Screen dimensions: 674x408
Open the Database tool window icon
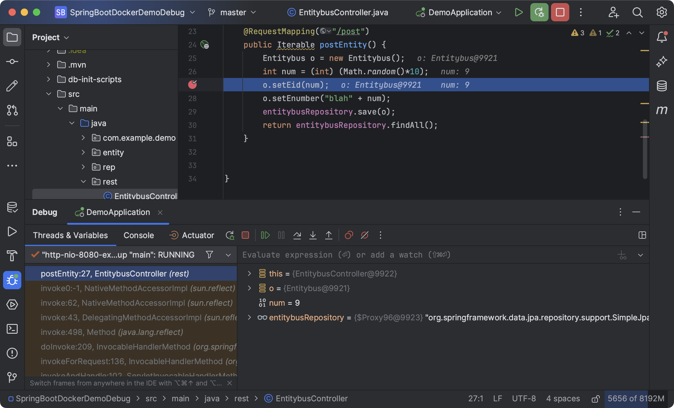tap(662, 86)
